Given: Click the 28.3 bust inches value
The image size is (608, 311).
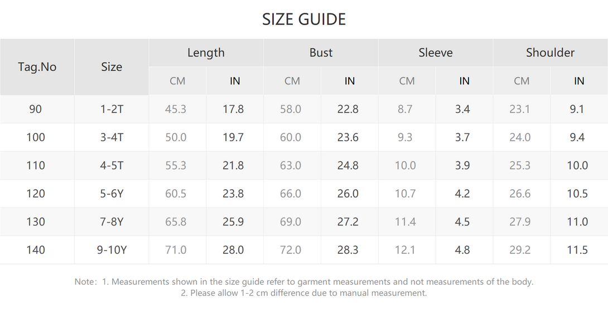Looking at the screenshot, I should 348,250.
